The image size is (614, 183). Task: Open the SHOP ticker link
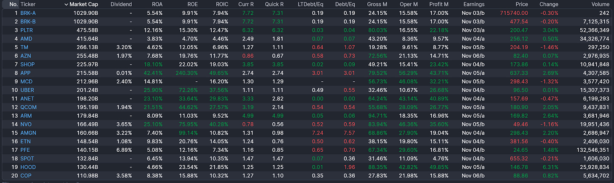click(x=27, y=65)
